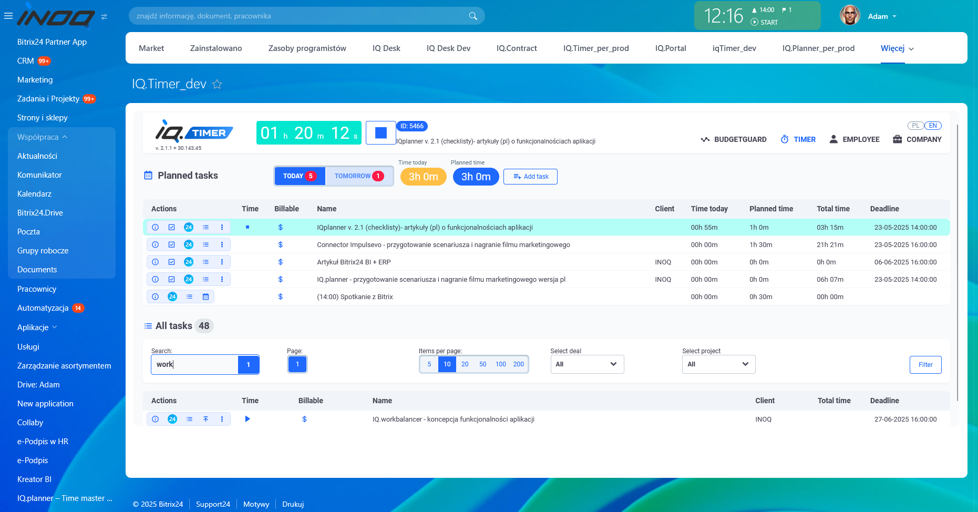Screen dimensions: 978x512
Task: Open Bitrix24 icon for the highlighted IQplanner v. 2.1 task
Action: [x=189, y=228]
